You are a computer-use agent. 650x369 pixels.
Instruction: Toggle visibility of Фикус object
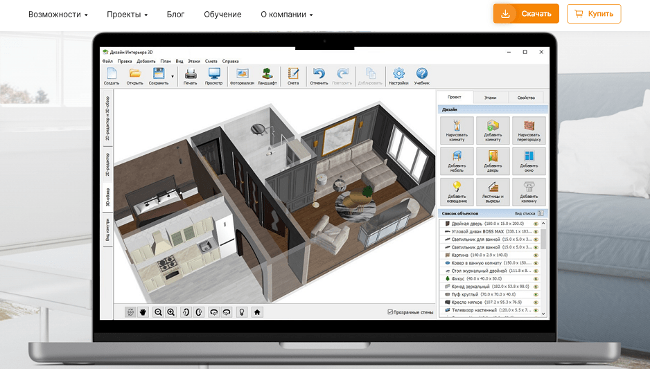[x=536, y=279]
